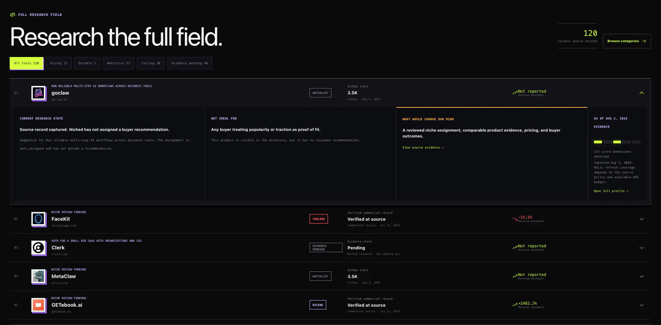Open the Clerk tool name
This screenshot has height=325, width=661.
(58, 248)
